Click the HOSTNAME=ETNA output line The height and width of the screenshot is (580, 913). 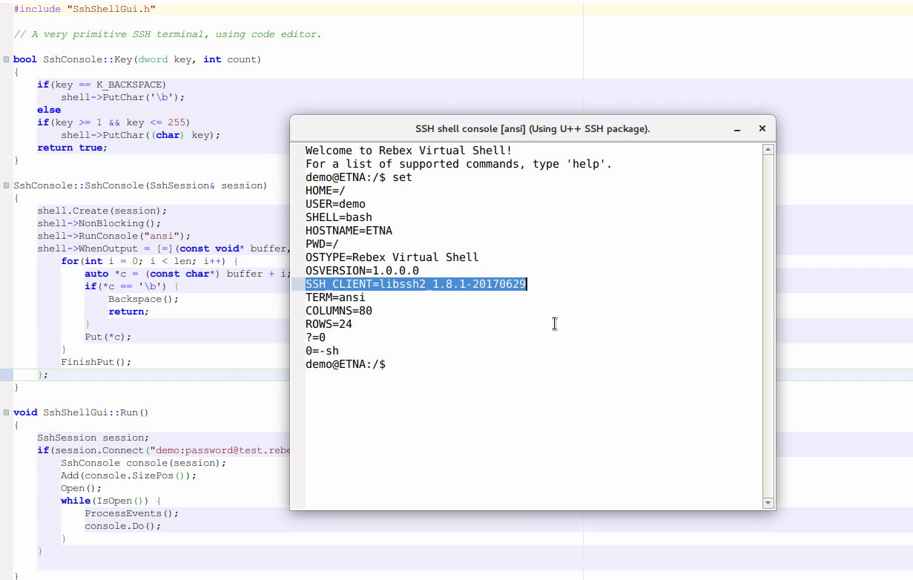[x=349, y=231]
